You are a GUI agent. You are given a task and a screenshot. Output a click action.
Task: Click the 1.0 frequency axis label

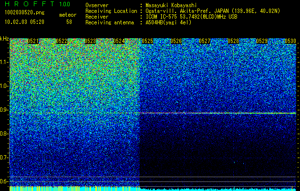[x=4, y=86]
